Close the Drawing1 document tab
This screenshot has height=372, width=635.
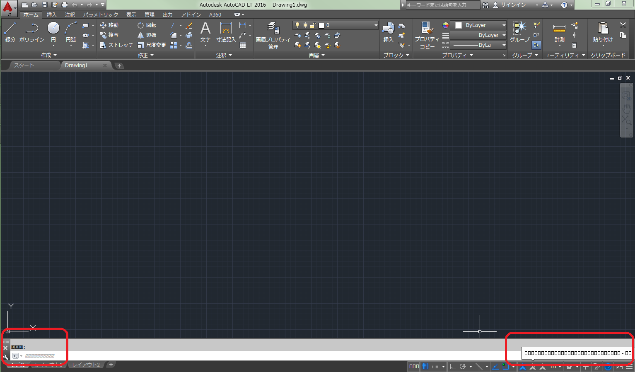pos(105,65)
